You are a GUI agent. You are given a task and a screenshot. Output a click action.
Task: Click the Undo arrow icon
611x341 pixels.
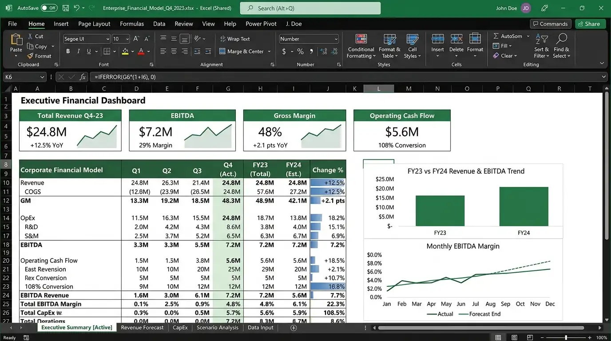pos(76,8)
